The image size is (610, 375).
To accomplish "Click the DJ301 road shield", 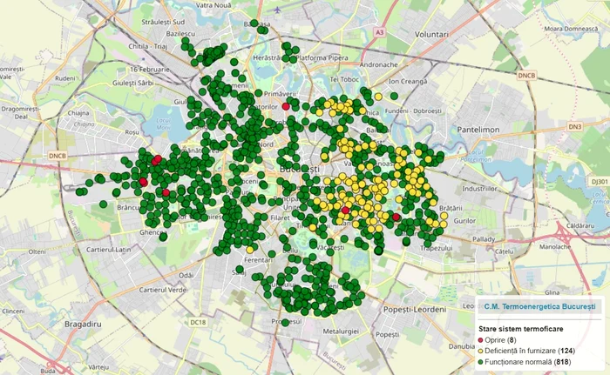I will pos(599,181).
